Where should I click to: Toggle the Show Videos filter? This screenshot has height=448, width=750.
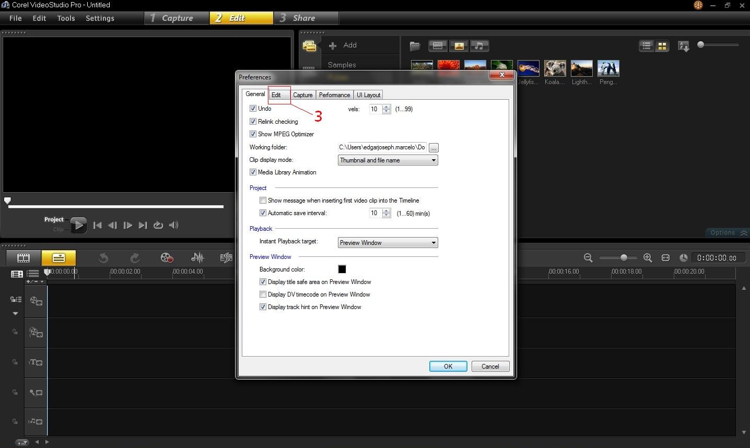[438, 46]
